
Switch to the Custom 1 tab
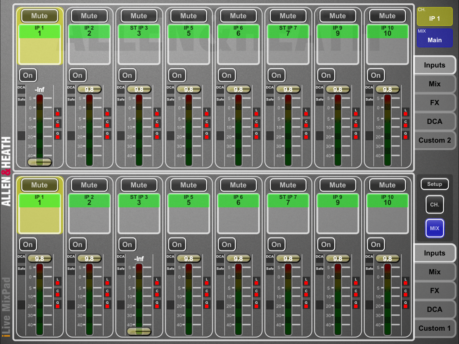[x=435, y=328]
